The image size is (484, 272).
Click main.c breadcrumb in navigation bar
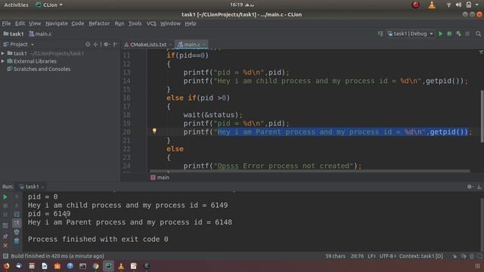[x=40, y=33]
